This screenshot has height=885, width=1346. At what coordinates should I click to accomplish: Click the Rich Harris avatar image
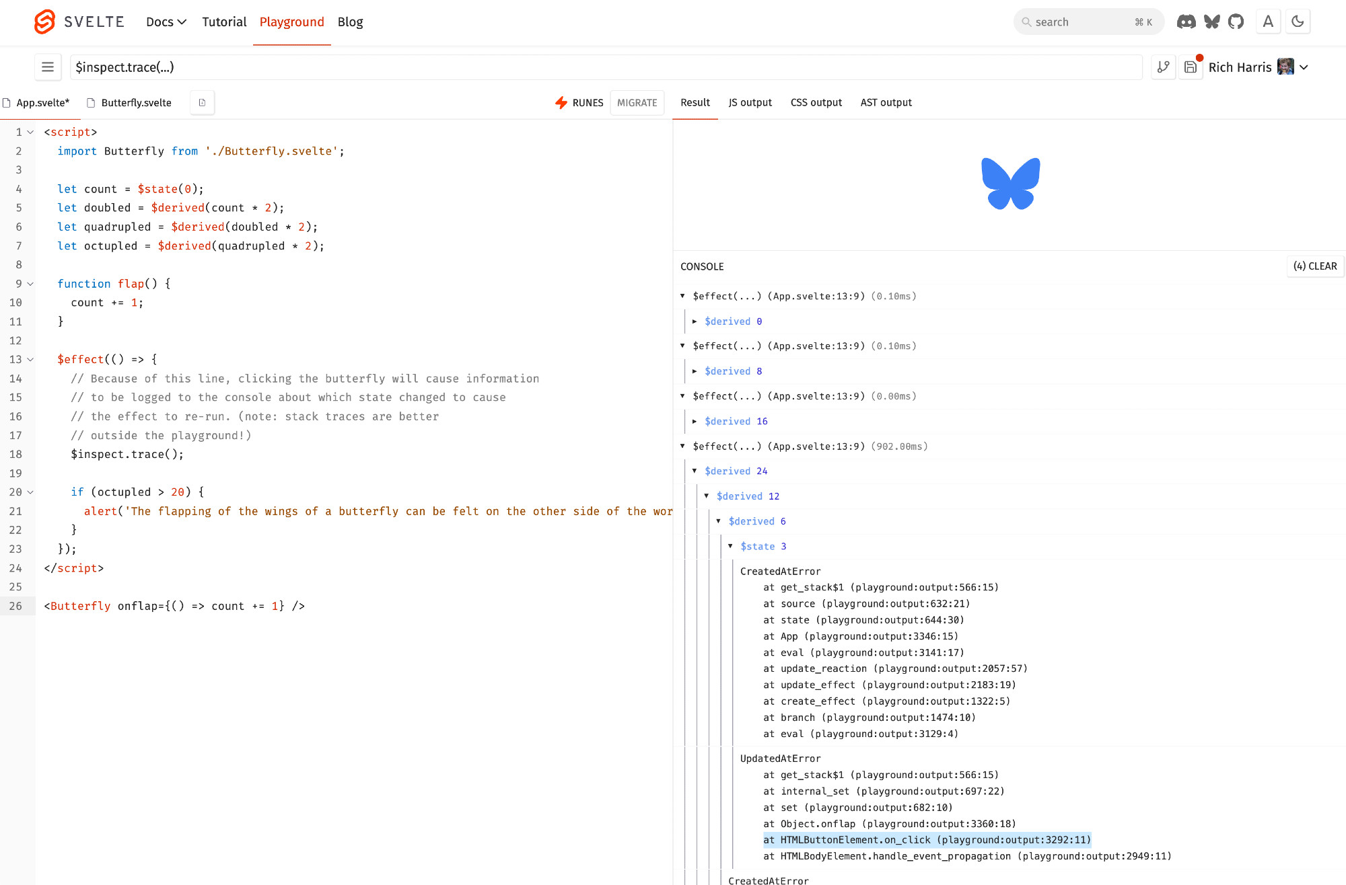tap(1285, 67)
